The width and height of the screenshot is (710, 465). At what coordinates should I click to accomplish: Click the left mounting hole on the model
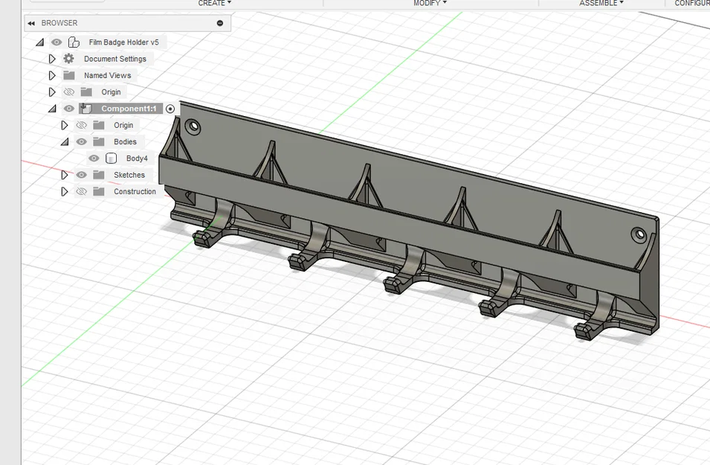(x=193, y=126)
